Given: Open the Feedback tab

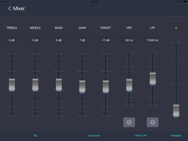Looking at the screenshot, I should [x=176, y=135].
